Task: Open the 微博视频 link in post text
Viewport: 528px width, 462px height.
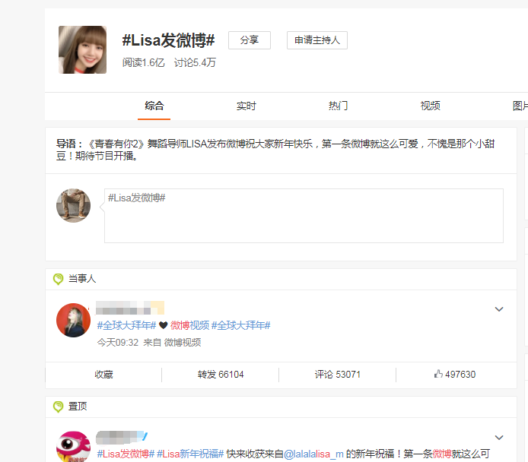Action: coord(189,325)
